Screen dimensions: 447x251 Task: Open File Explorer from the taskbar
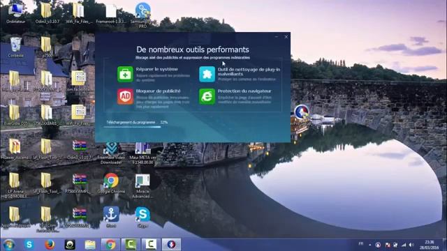click(90, 245)
